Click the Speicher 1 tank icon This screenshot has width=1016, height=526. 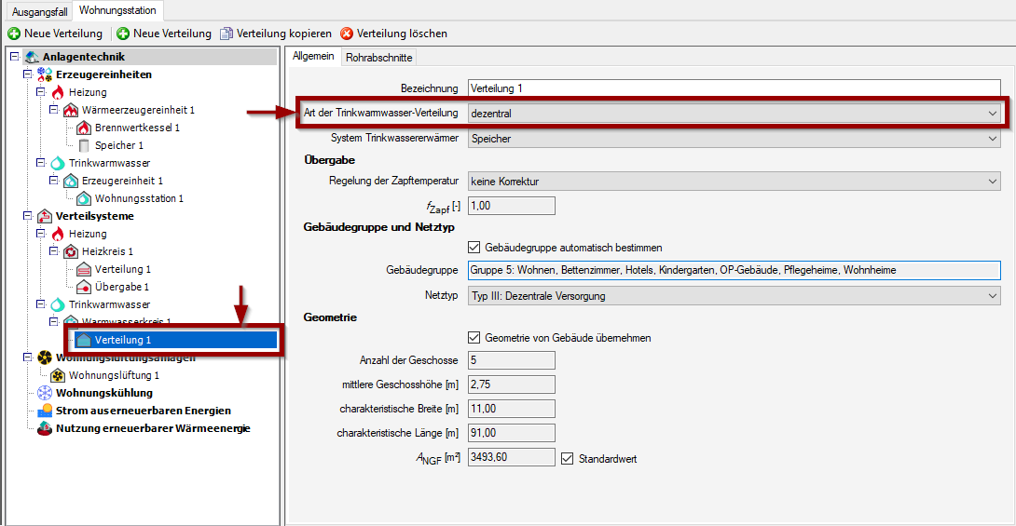[x=84, y=145]
